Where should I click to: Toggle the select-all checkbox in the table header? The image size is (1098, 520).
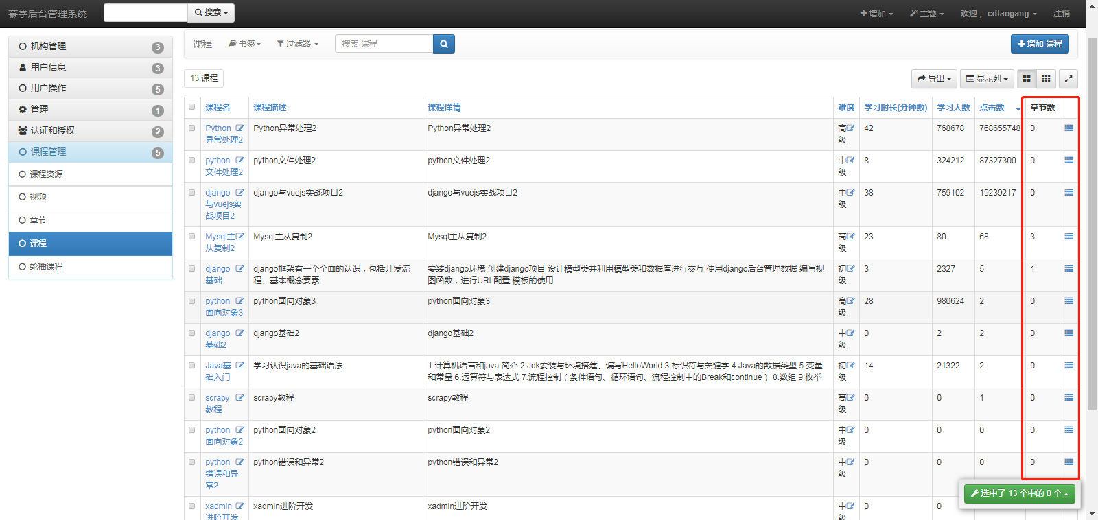click(192, 107)
